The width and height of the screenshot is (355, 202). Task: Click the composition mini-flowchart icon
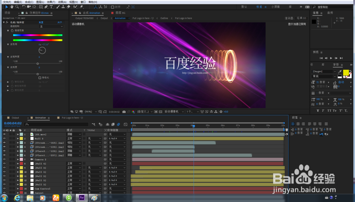pyautogui.click(x=93, y=124)
